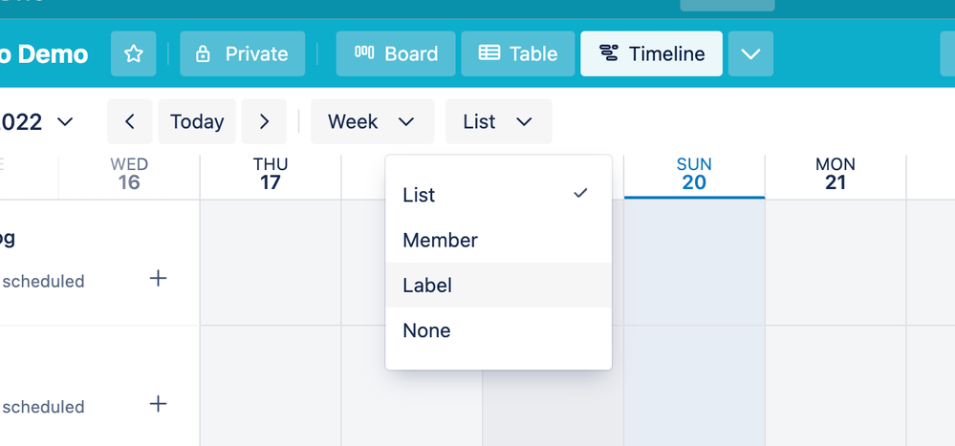Expand more views with the chevron button

click(x=750, y=53)
